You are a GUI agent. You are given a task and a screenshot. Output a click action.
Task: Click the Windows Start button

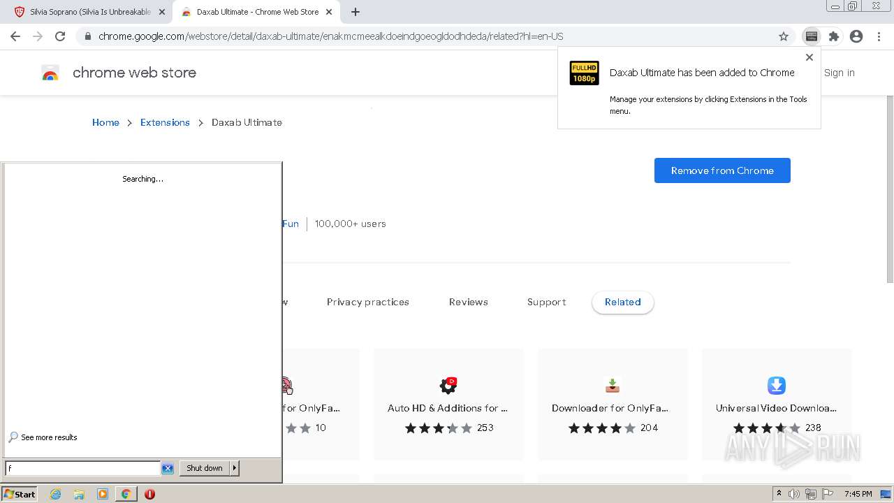click(20, 494)
